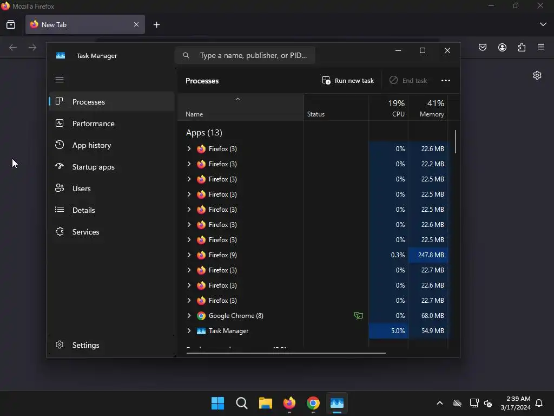The width and height of the screenshot is (554, 416).
Task: Select the Google Chrome icon in process list
Action: pyautogui.click(x=201, y=316)
